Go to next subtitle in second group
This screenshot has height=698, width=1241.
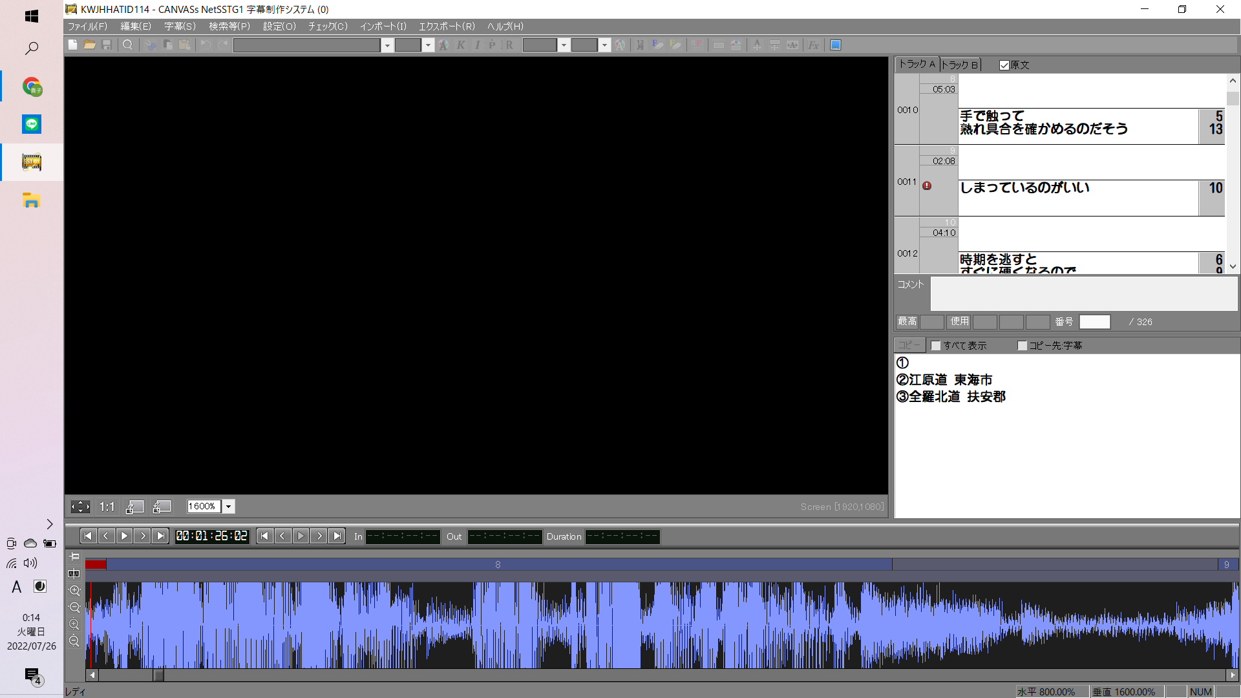pos(319,536)
